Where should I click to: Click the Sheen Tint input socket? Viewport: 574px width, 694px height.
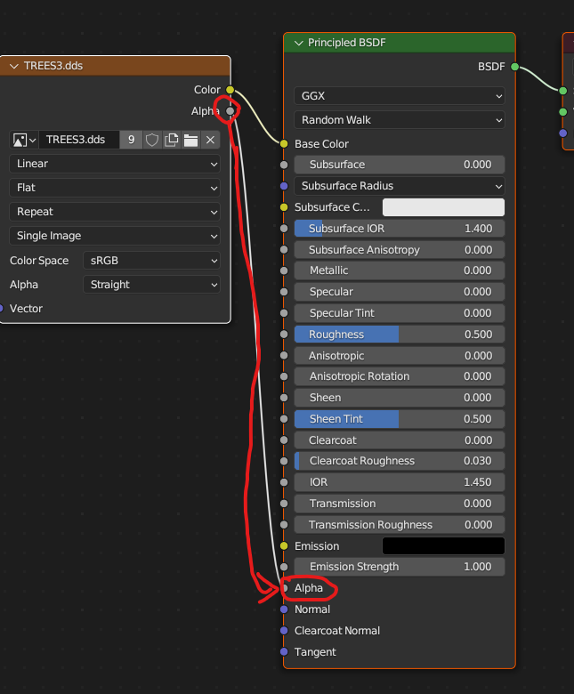click(x=284, y=419)
